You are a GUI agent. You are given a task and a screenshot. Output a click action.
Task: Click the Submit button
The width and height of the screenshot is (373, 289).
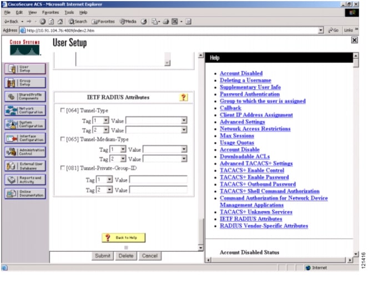103,256
